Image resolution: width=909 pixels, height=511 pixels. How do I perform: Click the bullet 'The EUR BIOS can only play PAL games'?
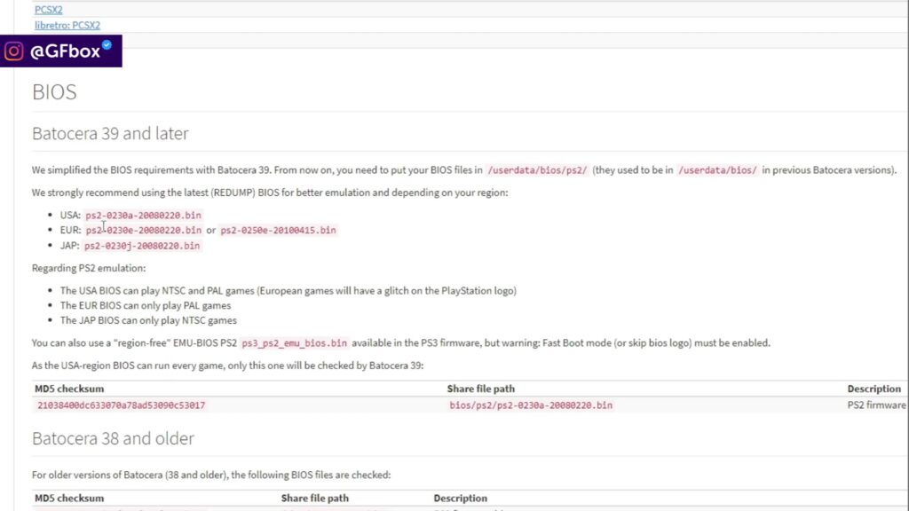point(146,305)
